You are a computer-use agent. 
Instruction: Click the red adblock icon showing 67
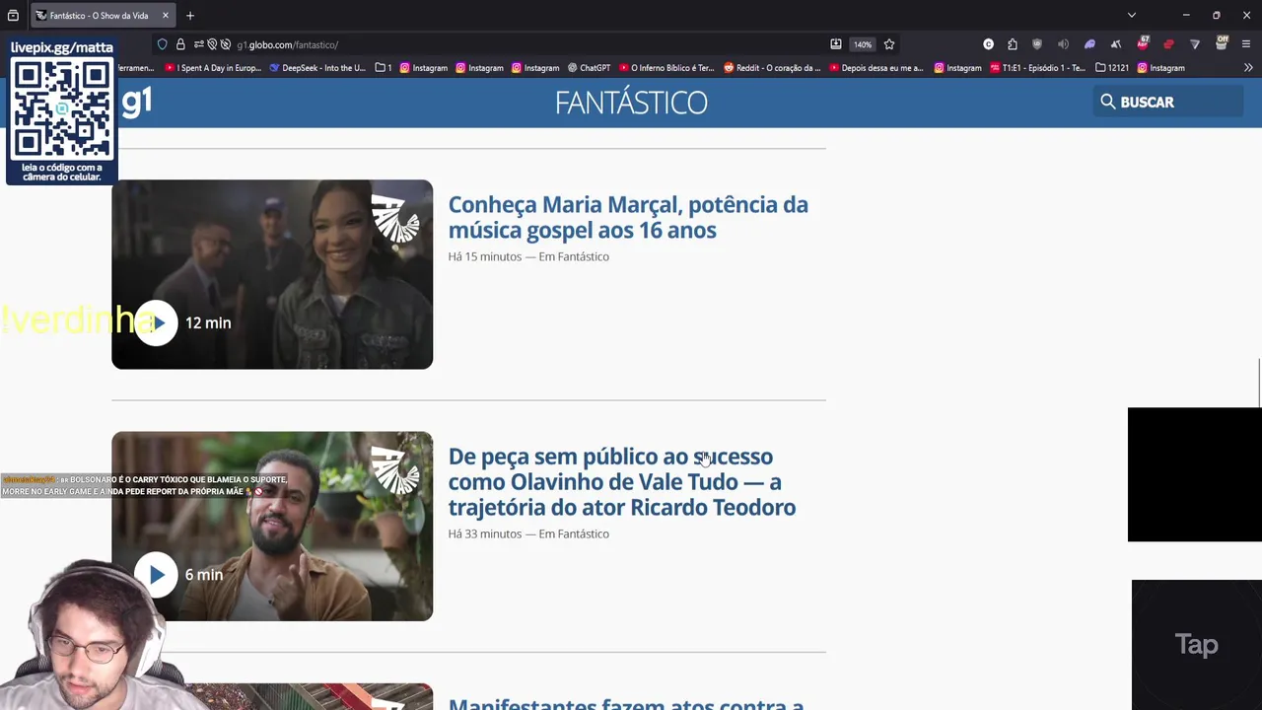[1143, 43]
